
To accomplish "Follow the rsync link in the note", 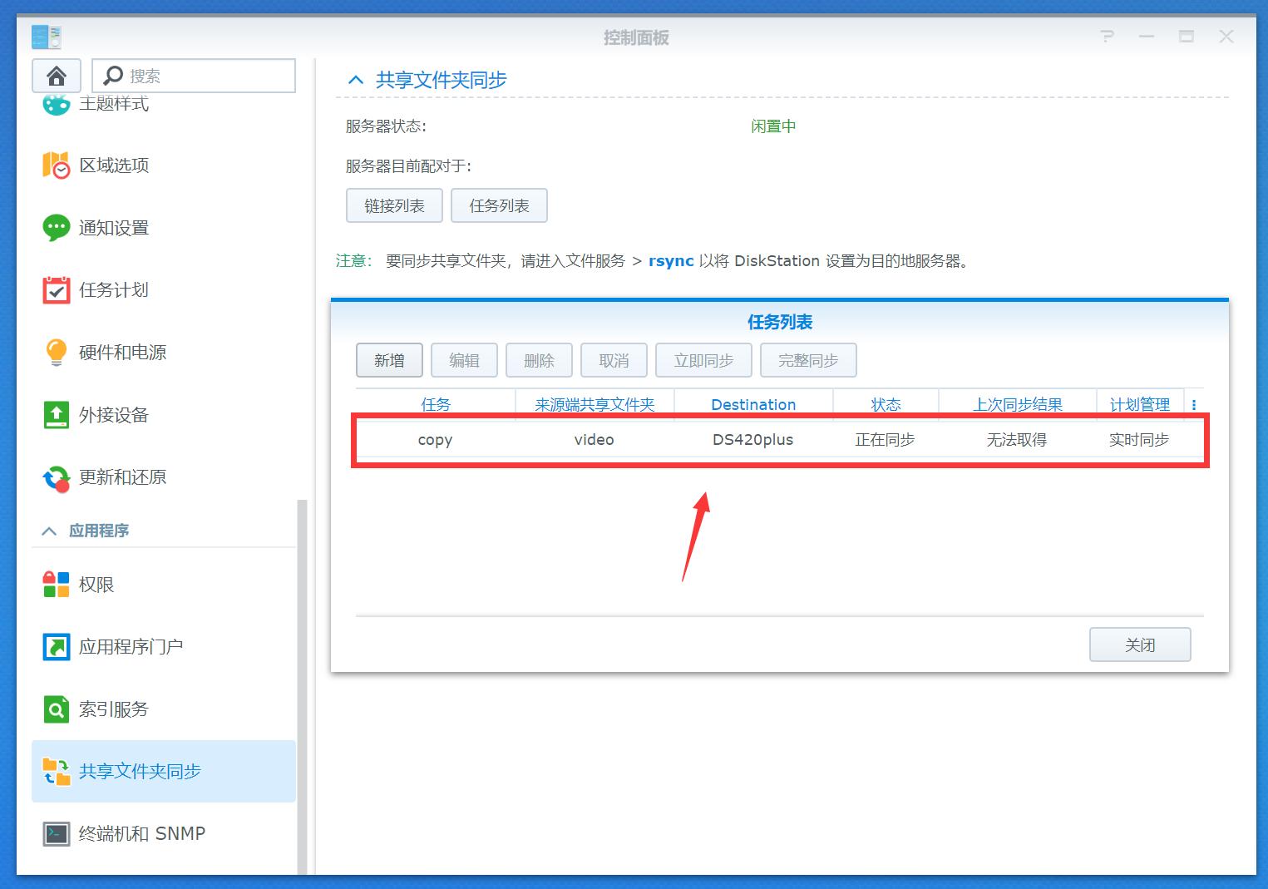I will point(671,261).
